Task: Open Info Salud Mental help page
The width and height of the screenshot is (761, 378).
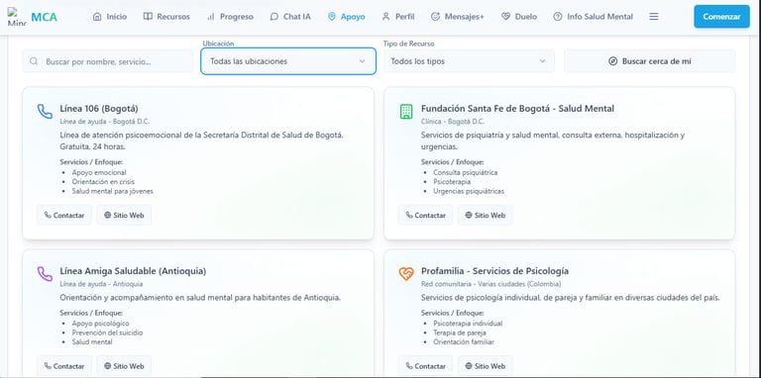Action: (593, 17)
